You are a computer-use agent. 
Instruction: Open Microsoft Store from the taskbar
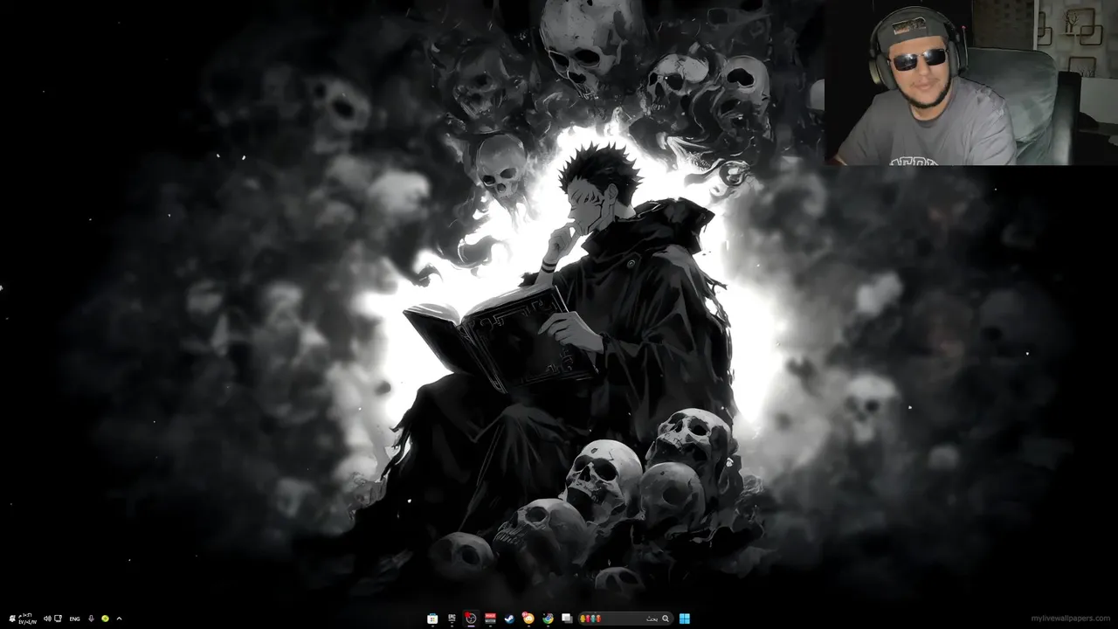pyautogui.click(x=432, y=619)
